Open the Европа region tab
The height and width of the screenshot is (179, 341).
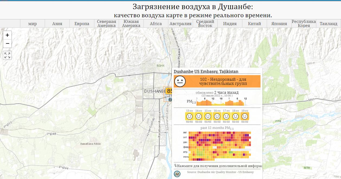[x=82, y=24]
